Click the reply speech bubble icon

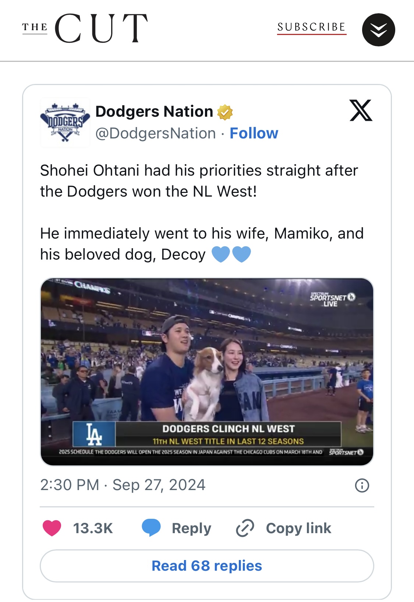[x=151, y=528]
